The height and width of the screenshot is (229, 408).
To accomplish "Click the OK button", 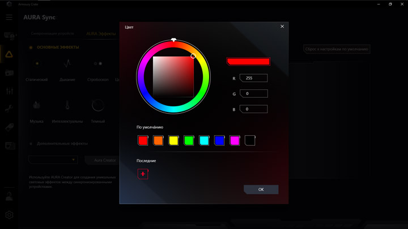I will (261, 189).
